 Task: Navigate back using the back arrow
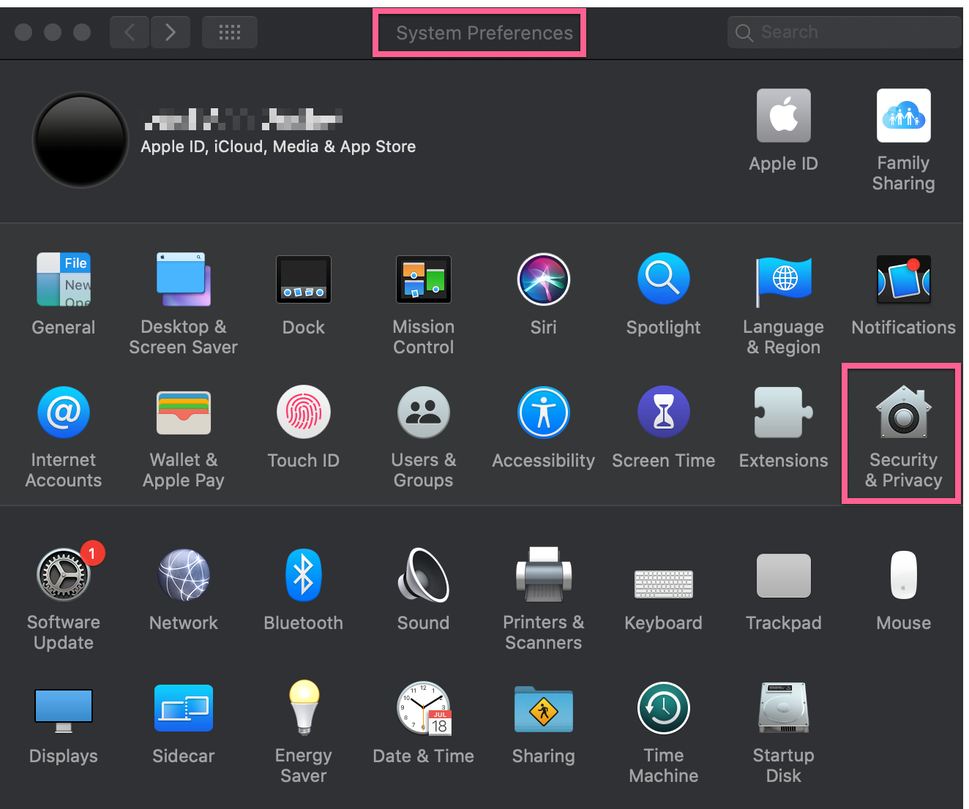coord(129,31)
